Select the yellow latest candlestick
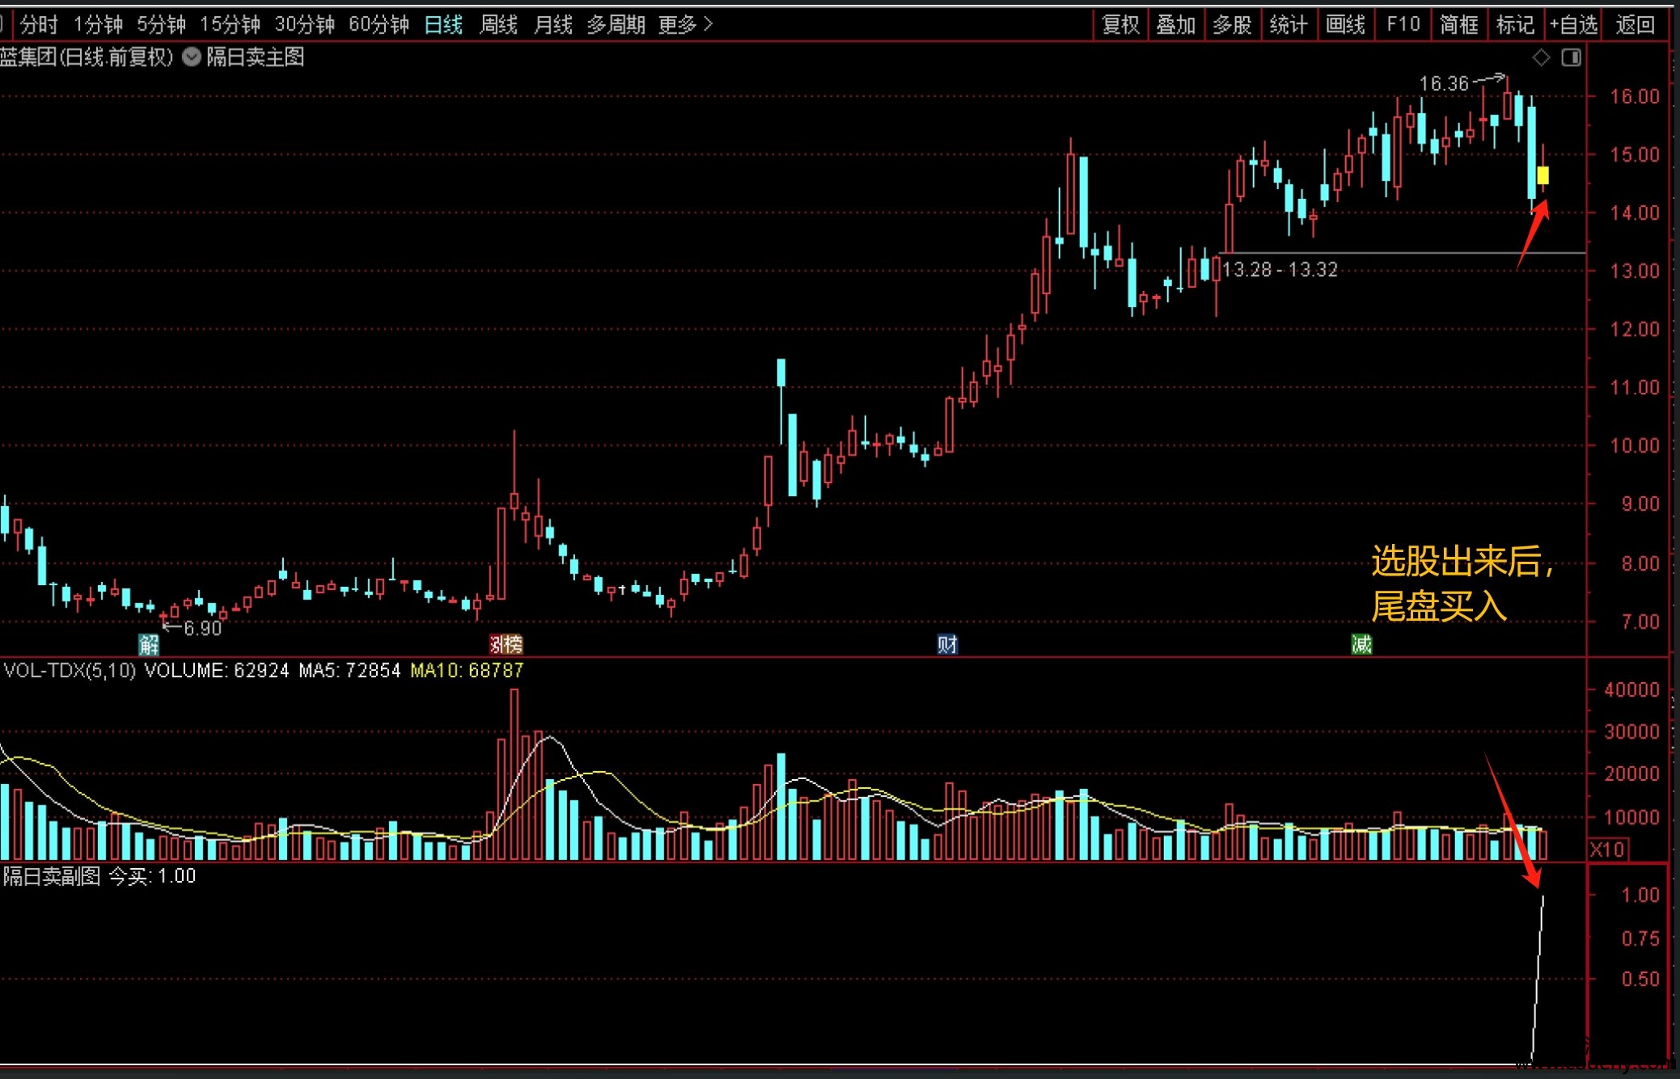The height and width of the screenshot is (1079, 1680). pos(1542,175)
